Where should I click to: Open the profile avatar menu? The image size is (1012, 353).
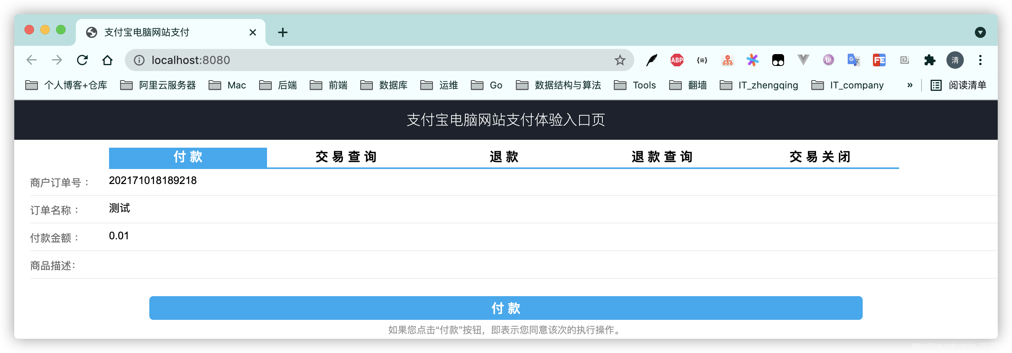click(955, 60)
